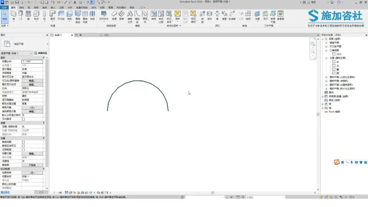Select the Column tool in the ribbon
Image resolution: width=368 pixels, height=207 pixels.
pyautogui.click(x=44, y=15)
